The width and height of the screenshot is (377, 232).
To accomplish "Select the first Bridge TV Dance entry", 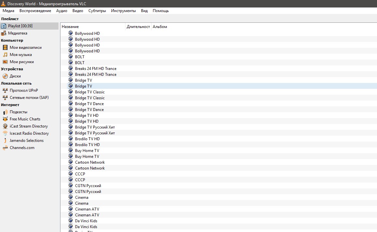I will pos(89,104).
